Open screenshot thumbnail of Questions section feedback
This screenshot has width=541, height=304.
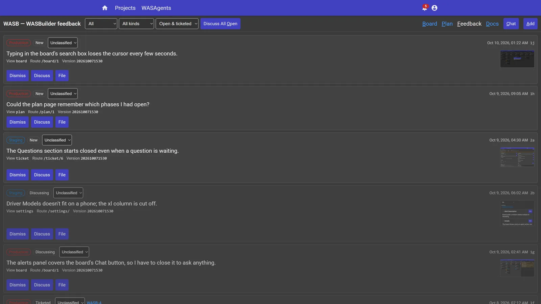(517, 157)
